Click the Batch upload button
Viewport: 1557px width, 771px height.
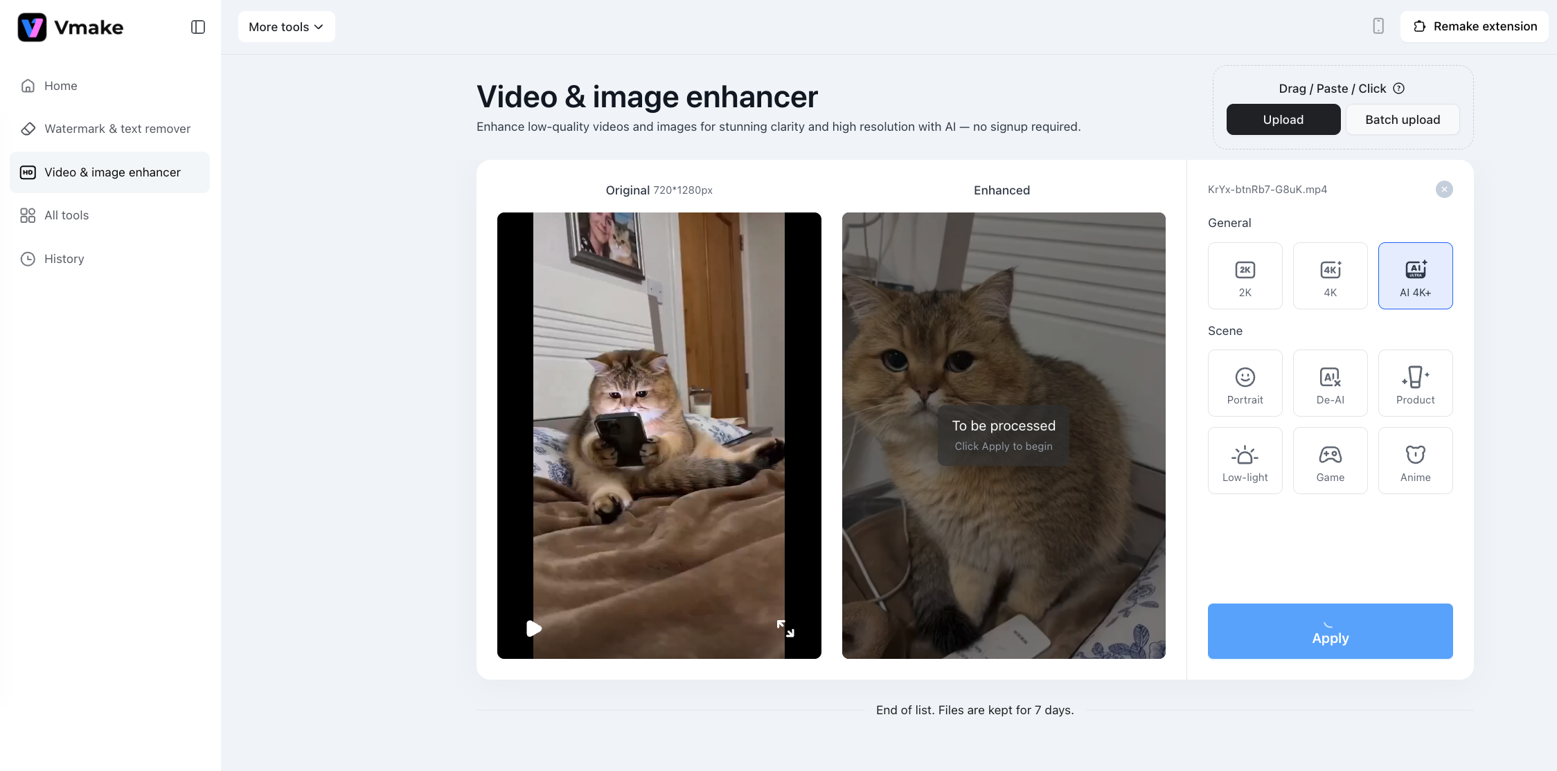[x=1403, y=120]
